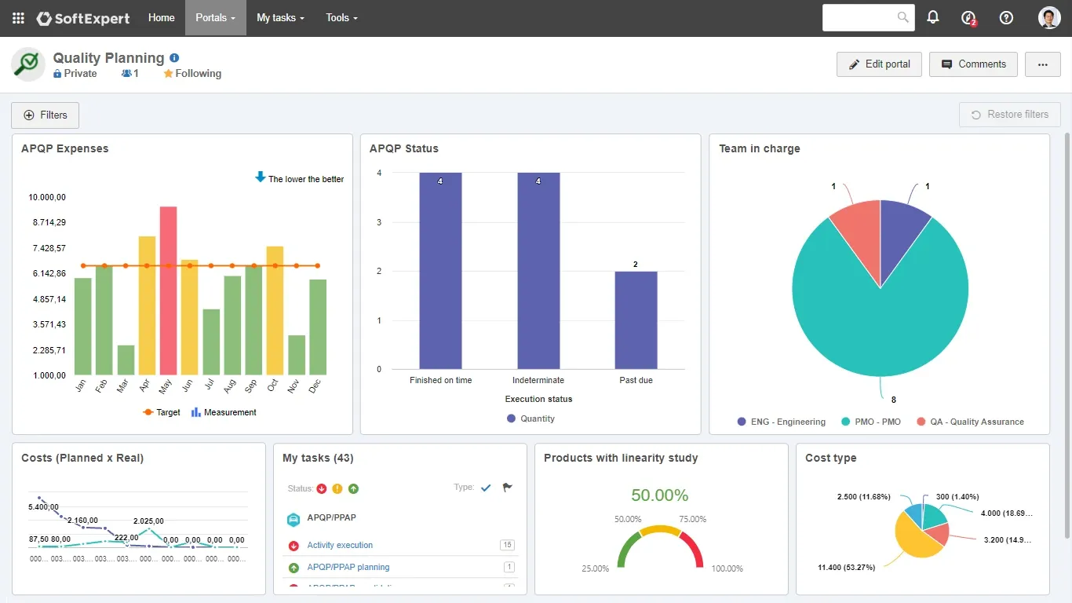This screenshot has height=603, width=1072.
Task: Click the Filters button with plus icon
Action: (x=45, y=115)
